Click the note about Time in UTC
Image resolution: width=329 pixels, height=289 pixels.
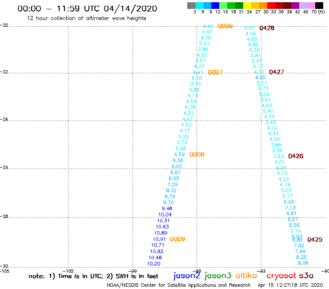point(93,276)
